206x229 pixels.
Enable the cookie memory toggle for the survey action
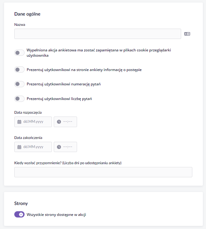[x=19, y=53]
